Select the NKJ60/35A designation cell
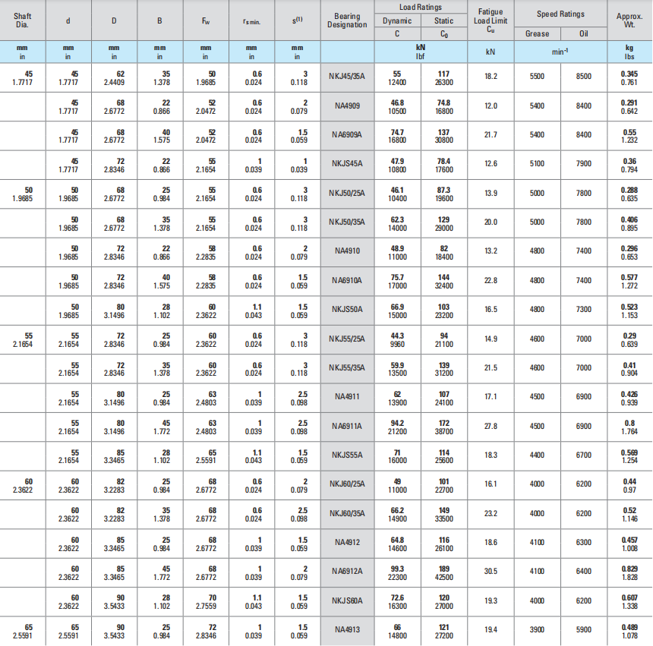 [347, 513]
